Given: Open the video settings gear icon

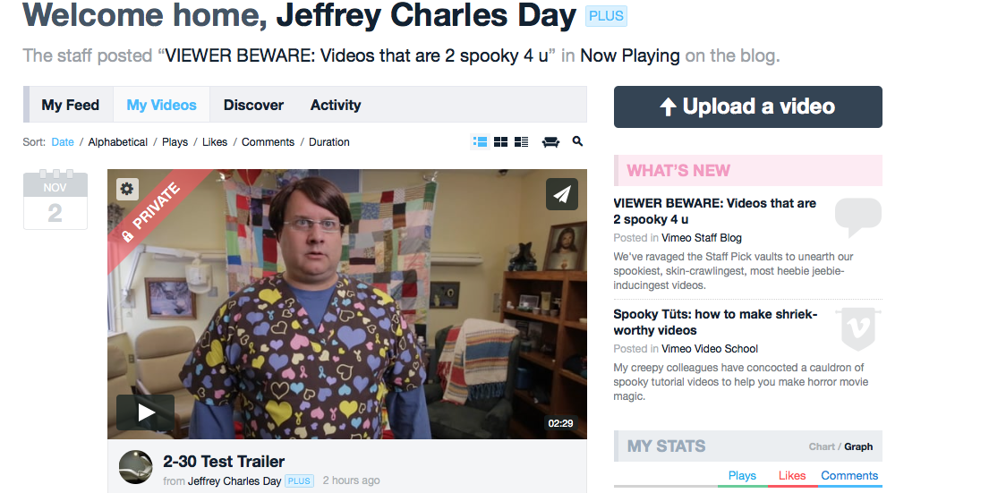Looking at the screenshot, I should [127, 189].
